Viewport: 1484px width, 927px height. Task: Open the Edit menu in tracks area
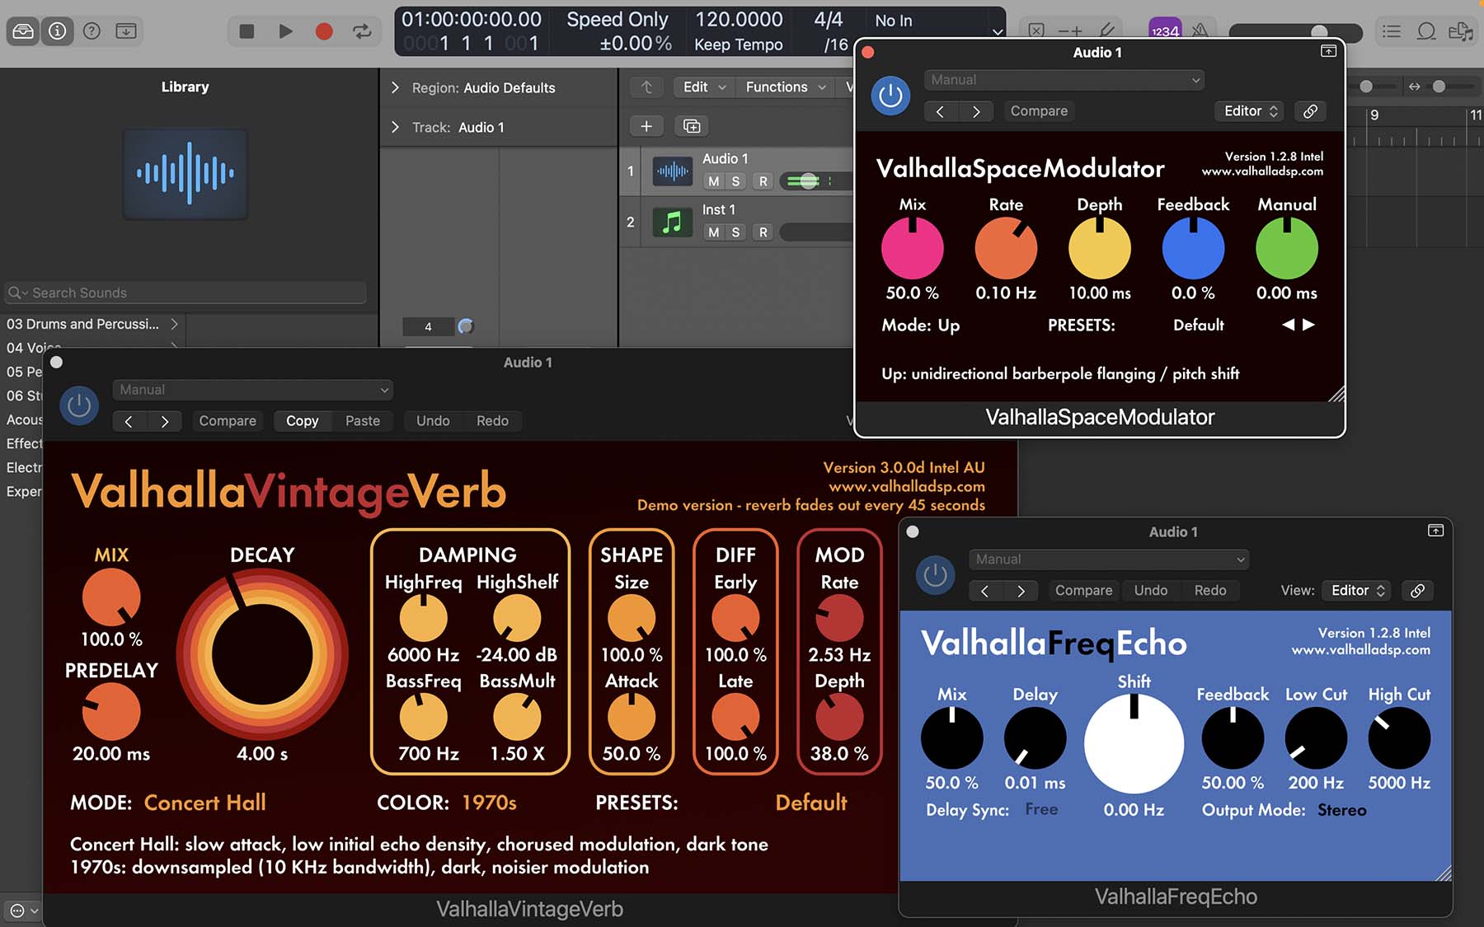(702, 87)
